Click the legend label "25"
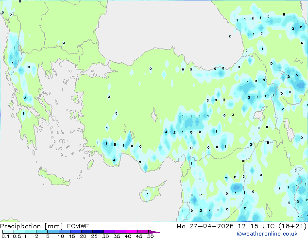The width and height of the screenshot is (308, 238). click(94, 236)
